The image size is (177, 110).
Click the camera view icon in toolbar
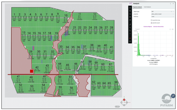[130, 20]
